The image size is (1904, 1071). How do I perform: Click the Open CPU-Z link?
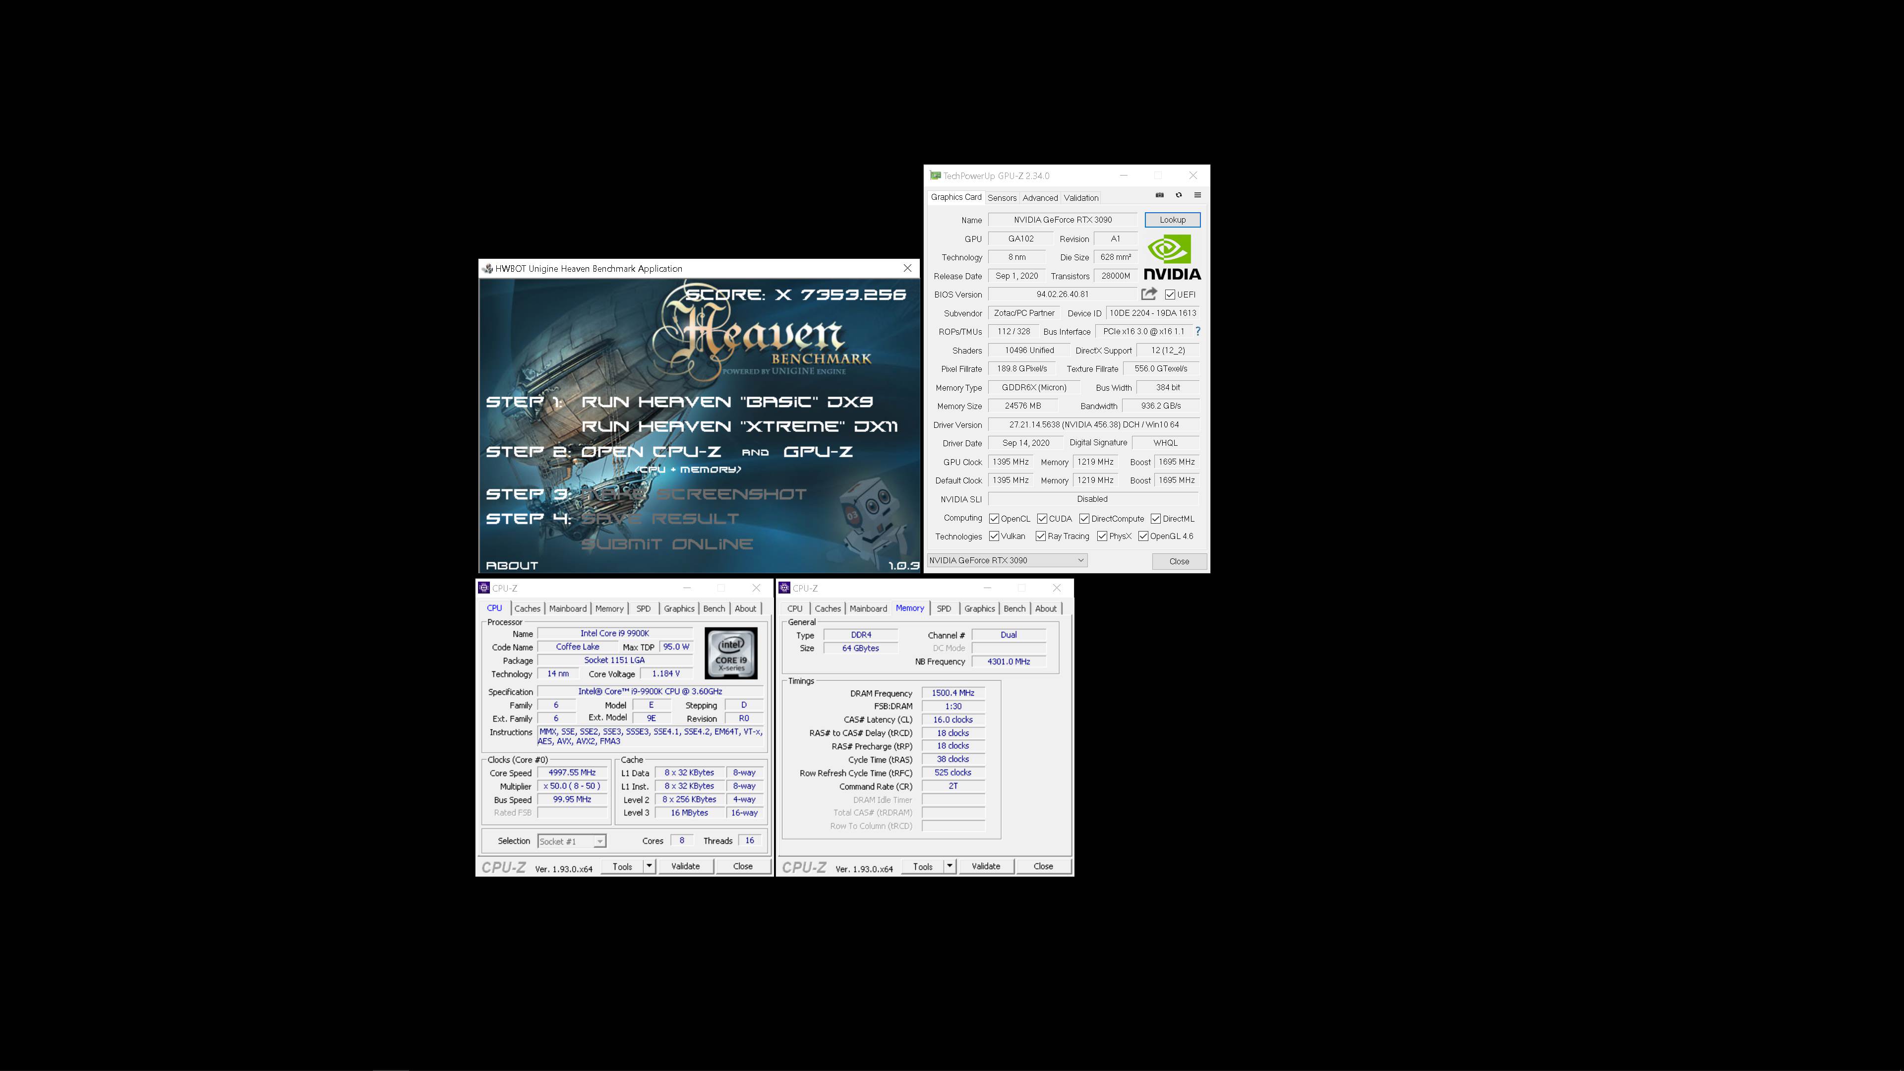click(x=651, y=452)
